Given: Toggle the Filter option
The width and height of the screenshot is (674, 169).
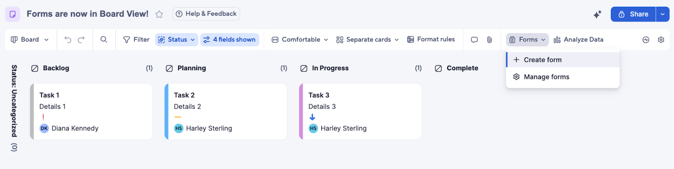Looking at the screenshot, I should (136, 40).
